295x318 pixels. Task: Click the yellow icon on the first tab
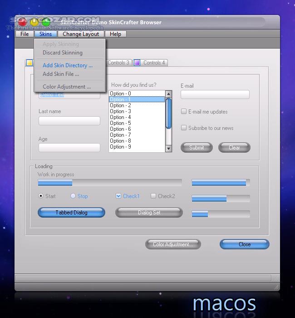tap(29, 63)
